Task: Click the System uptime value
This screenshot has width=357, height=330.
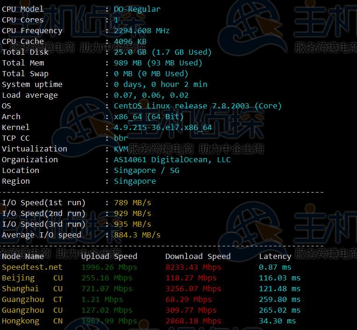Action: coord(161,85)
